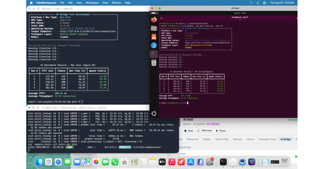This screenshot has height=169, width=324.
Task: Open Help in the Ubuntu dock
Action: 154,45
